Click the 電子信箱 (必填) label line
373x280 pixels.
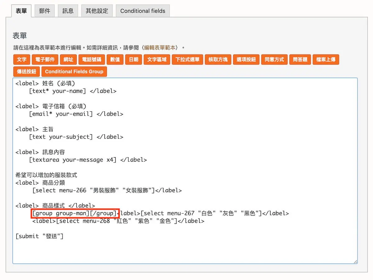tap(51, 107)
